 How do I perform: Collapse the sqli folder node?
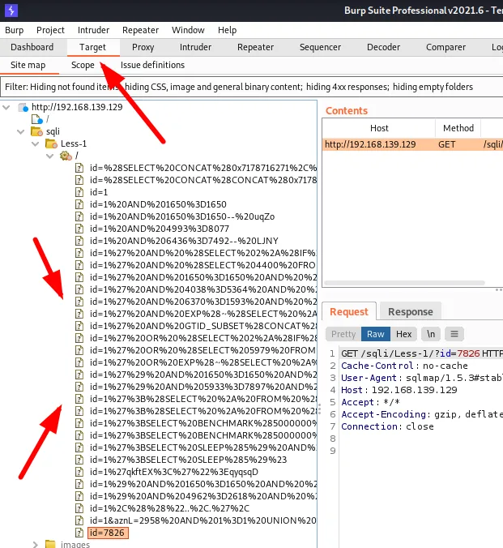[x=21, y=132]
